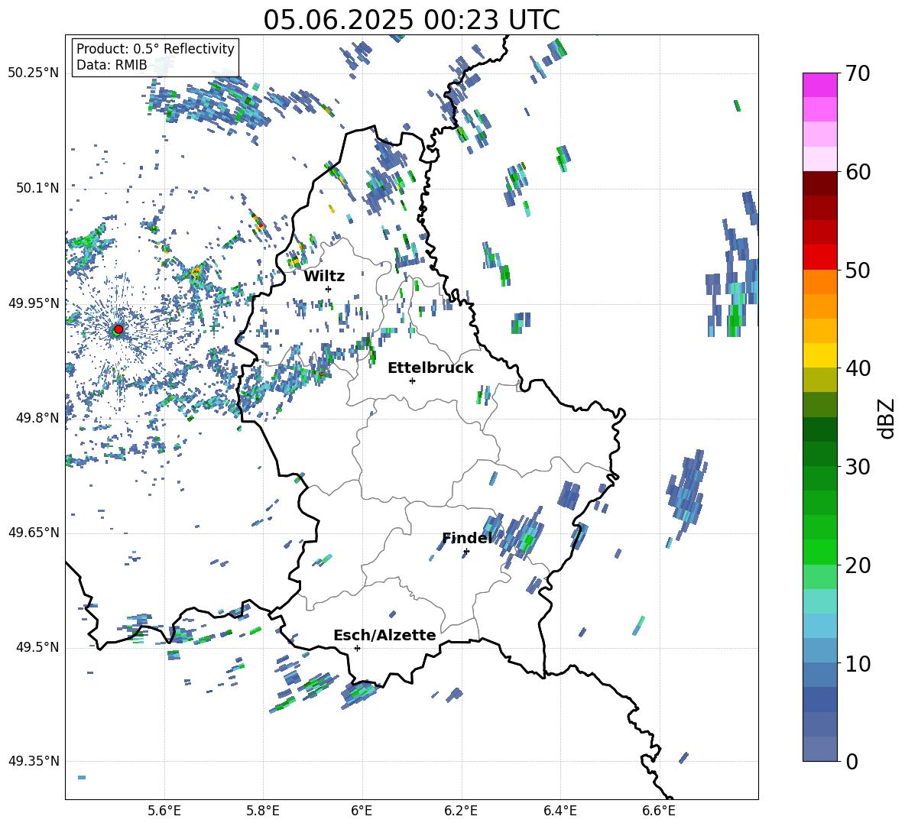Viewport: 905px width, 826px height.
Task: Click the 6.4°E longitude label
Action: (x=560, y=811)
